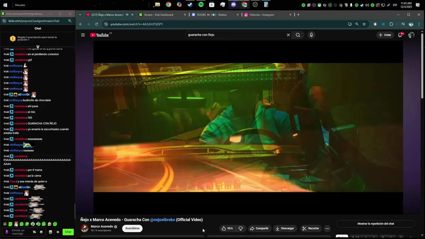Viewport: 425px width, 239px height.
Task: Open Discord from the Windows taskbar
Action: click(x=233, y=5)
